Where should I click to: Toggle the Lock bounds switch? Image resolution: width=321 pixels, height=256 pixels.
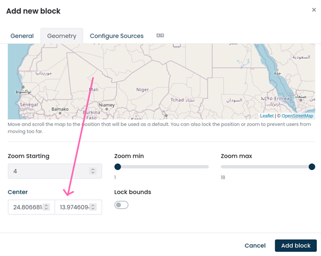coord(121,205)
